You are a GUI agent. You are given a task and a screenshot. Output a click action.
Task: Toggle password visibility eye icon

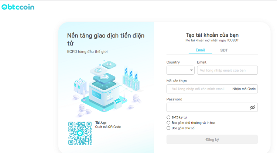pyautogui.click(x=252, y=107)
